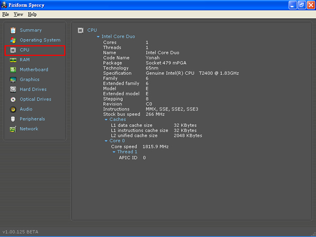
Task: Collapse the Caches node arrow
Action: click(106, 120)
